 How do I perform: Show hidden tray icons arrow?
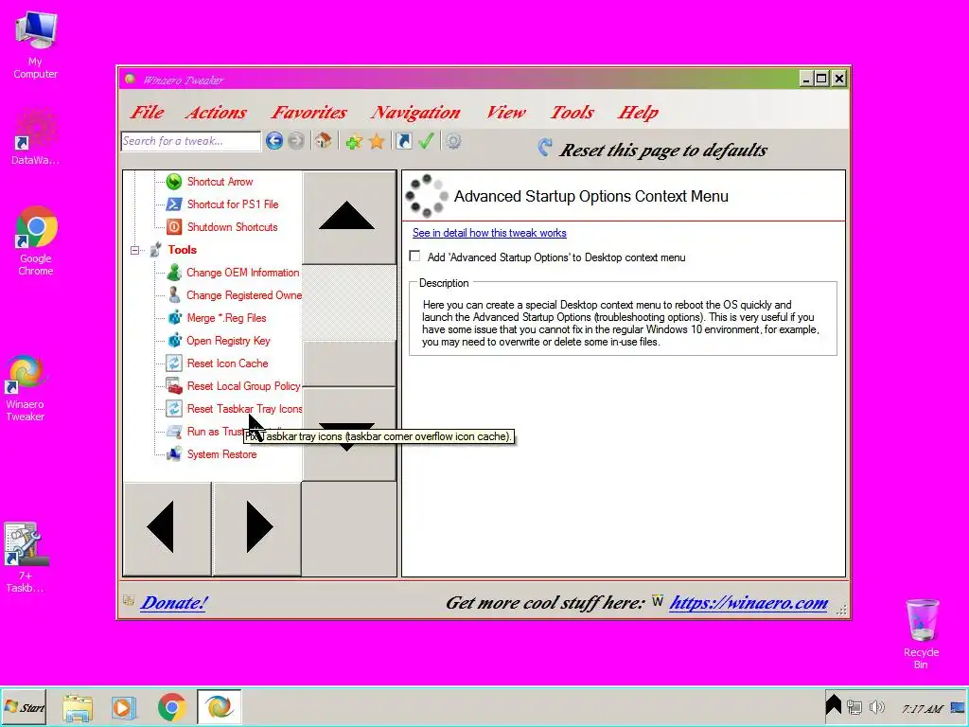[833, 703]
